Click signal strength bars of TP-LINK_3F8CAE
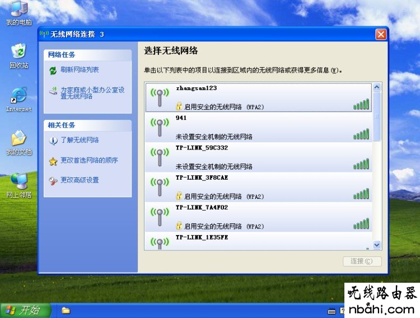 pos(361,194)
